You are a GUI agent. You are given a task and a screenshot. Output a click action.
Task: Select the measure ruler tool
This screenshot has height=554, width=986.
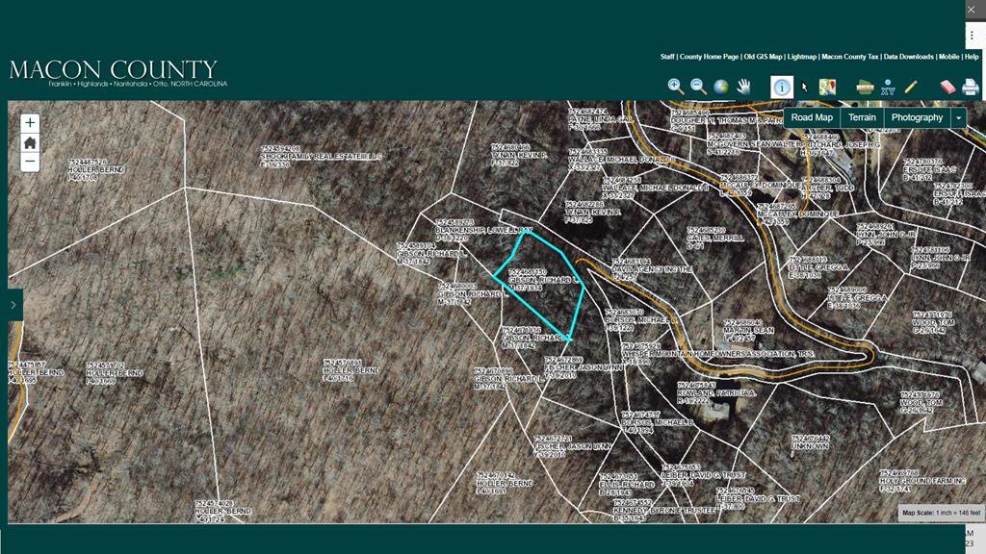click(x=865, y=87)
